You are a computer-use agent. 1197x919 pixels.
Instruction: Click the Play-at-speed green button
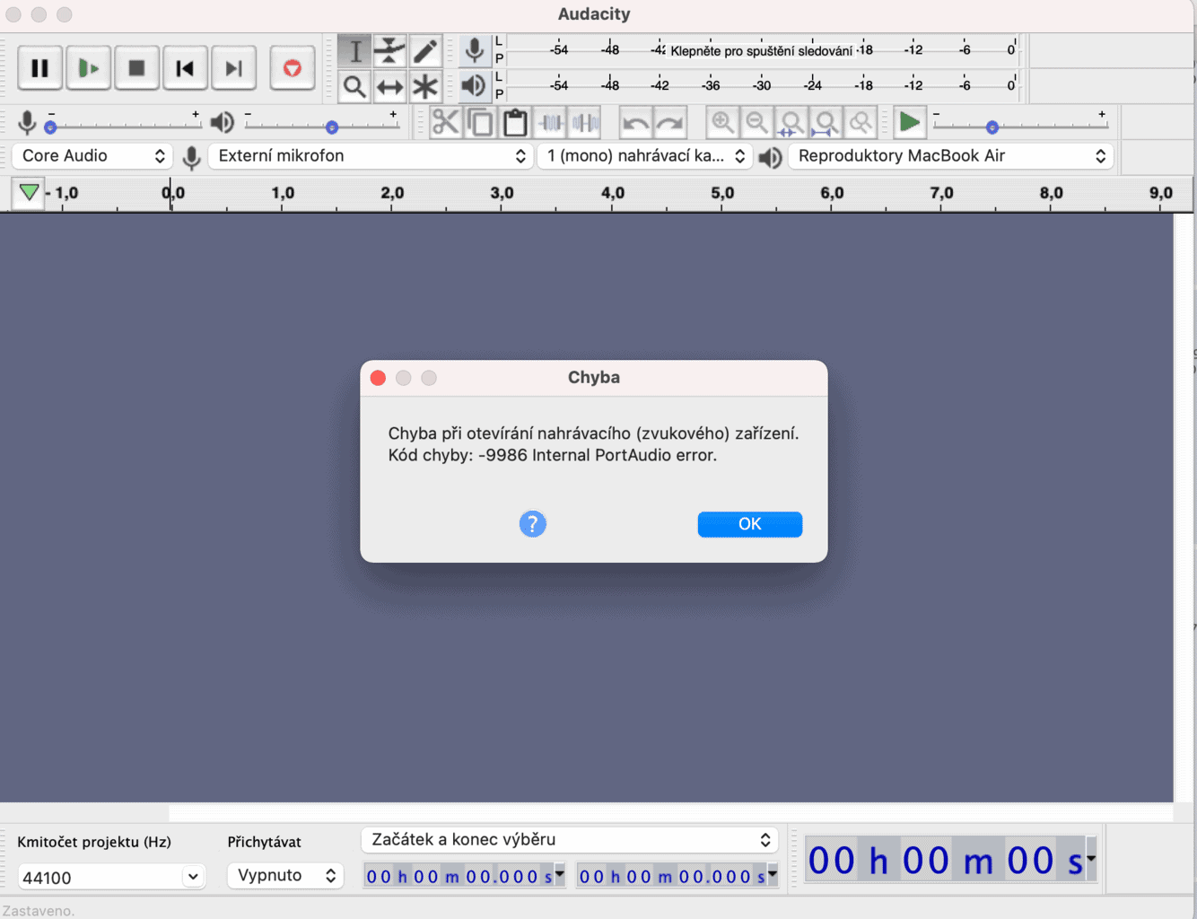[x=909, y=122]
